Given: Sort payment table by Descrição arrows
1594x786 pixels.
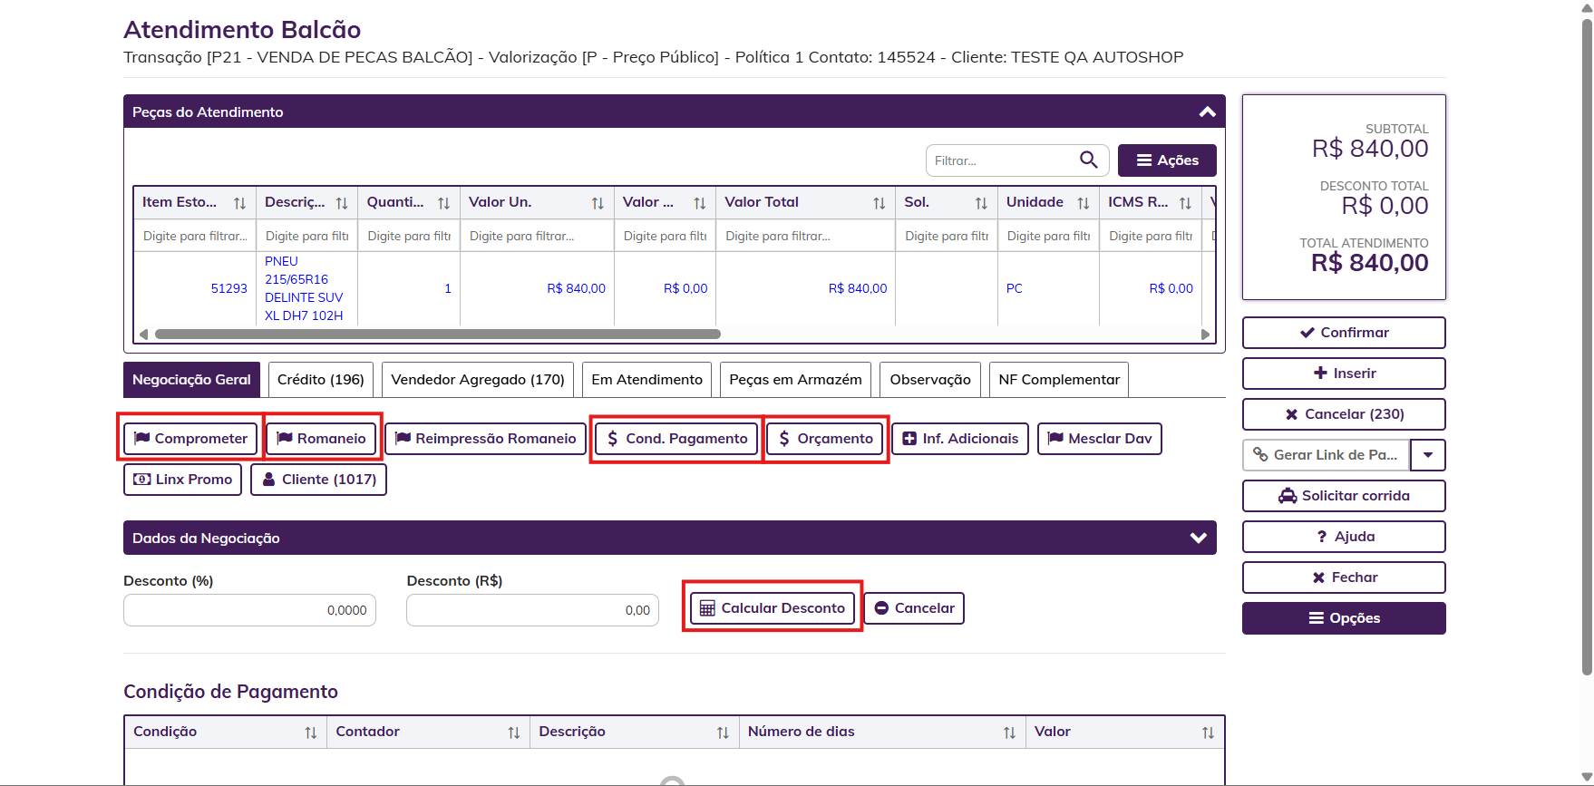Looking at the screenshot, I should pos(723,733).
